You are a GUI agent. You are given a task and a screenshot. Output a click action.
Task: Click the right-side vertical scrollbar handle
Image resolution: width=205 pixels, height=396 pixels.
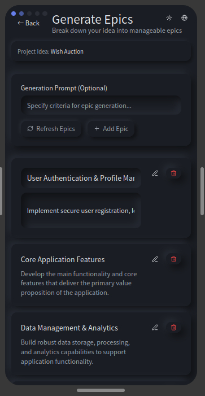(x=202, y=191)
